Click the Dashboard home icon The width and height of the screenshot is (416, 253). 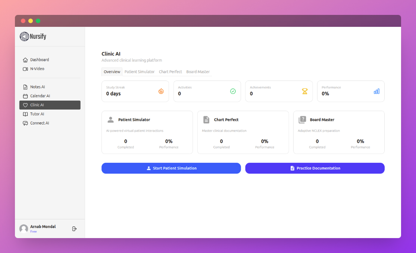[25, 60]
